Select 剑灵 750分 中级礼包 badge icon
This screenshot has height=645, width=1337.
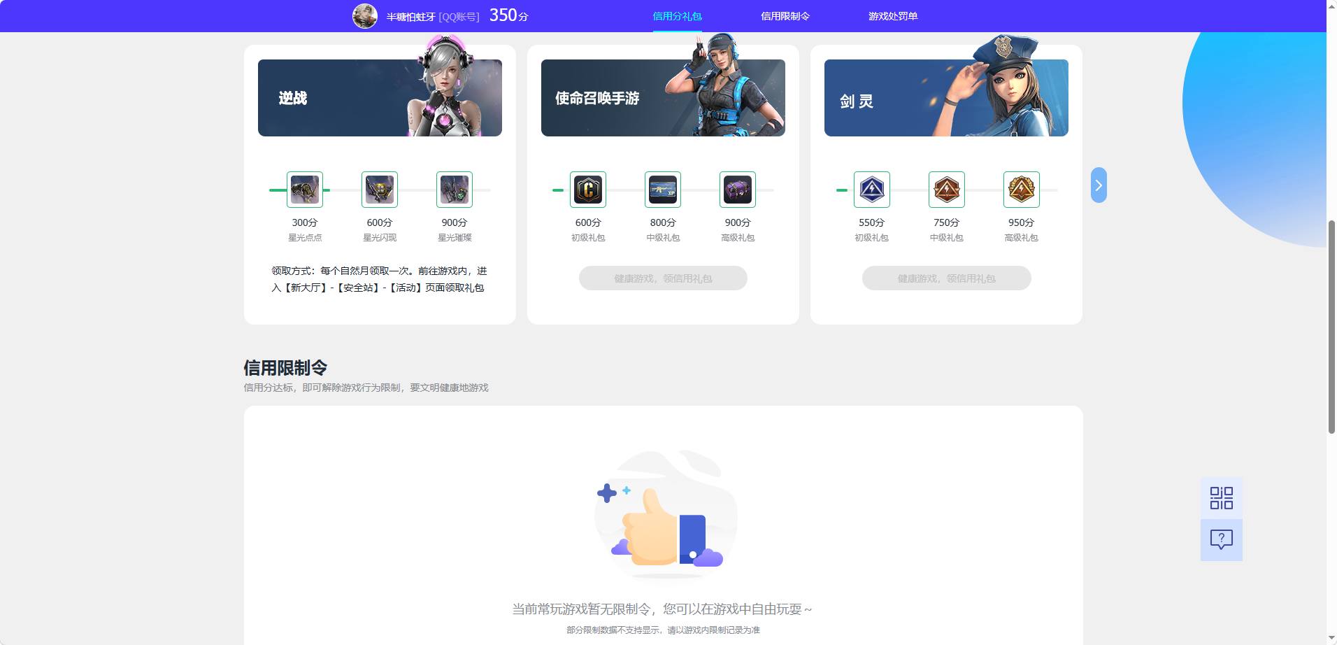[x=947, y=190]
